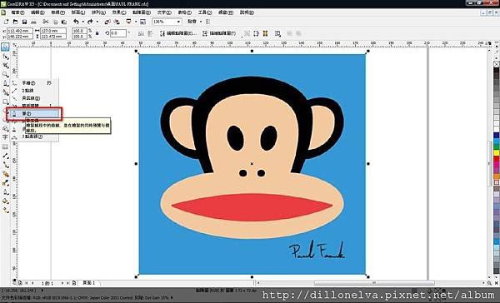
Task: Open the Table (表格) menu
Action: click(185, 12)
